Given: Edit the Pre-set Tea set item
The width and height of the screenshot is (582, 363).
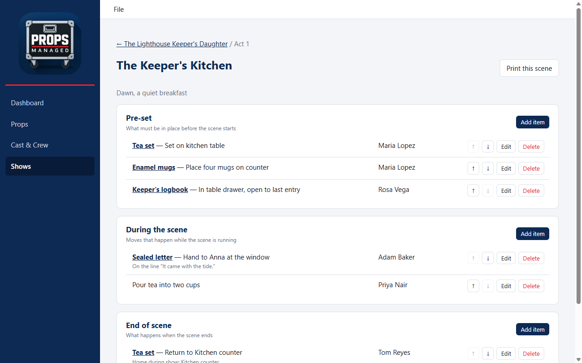Looking at the screenshot, I should (506, 147).
